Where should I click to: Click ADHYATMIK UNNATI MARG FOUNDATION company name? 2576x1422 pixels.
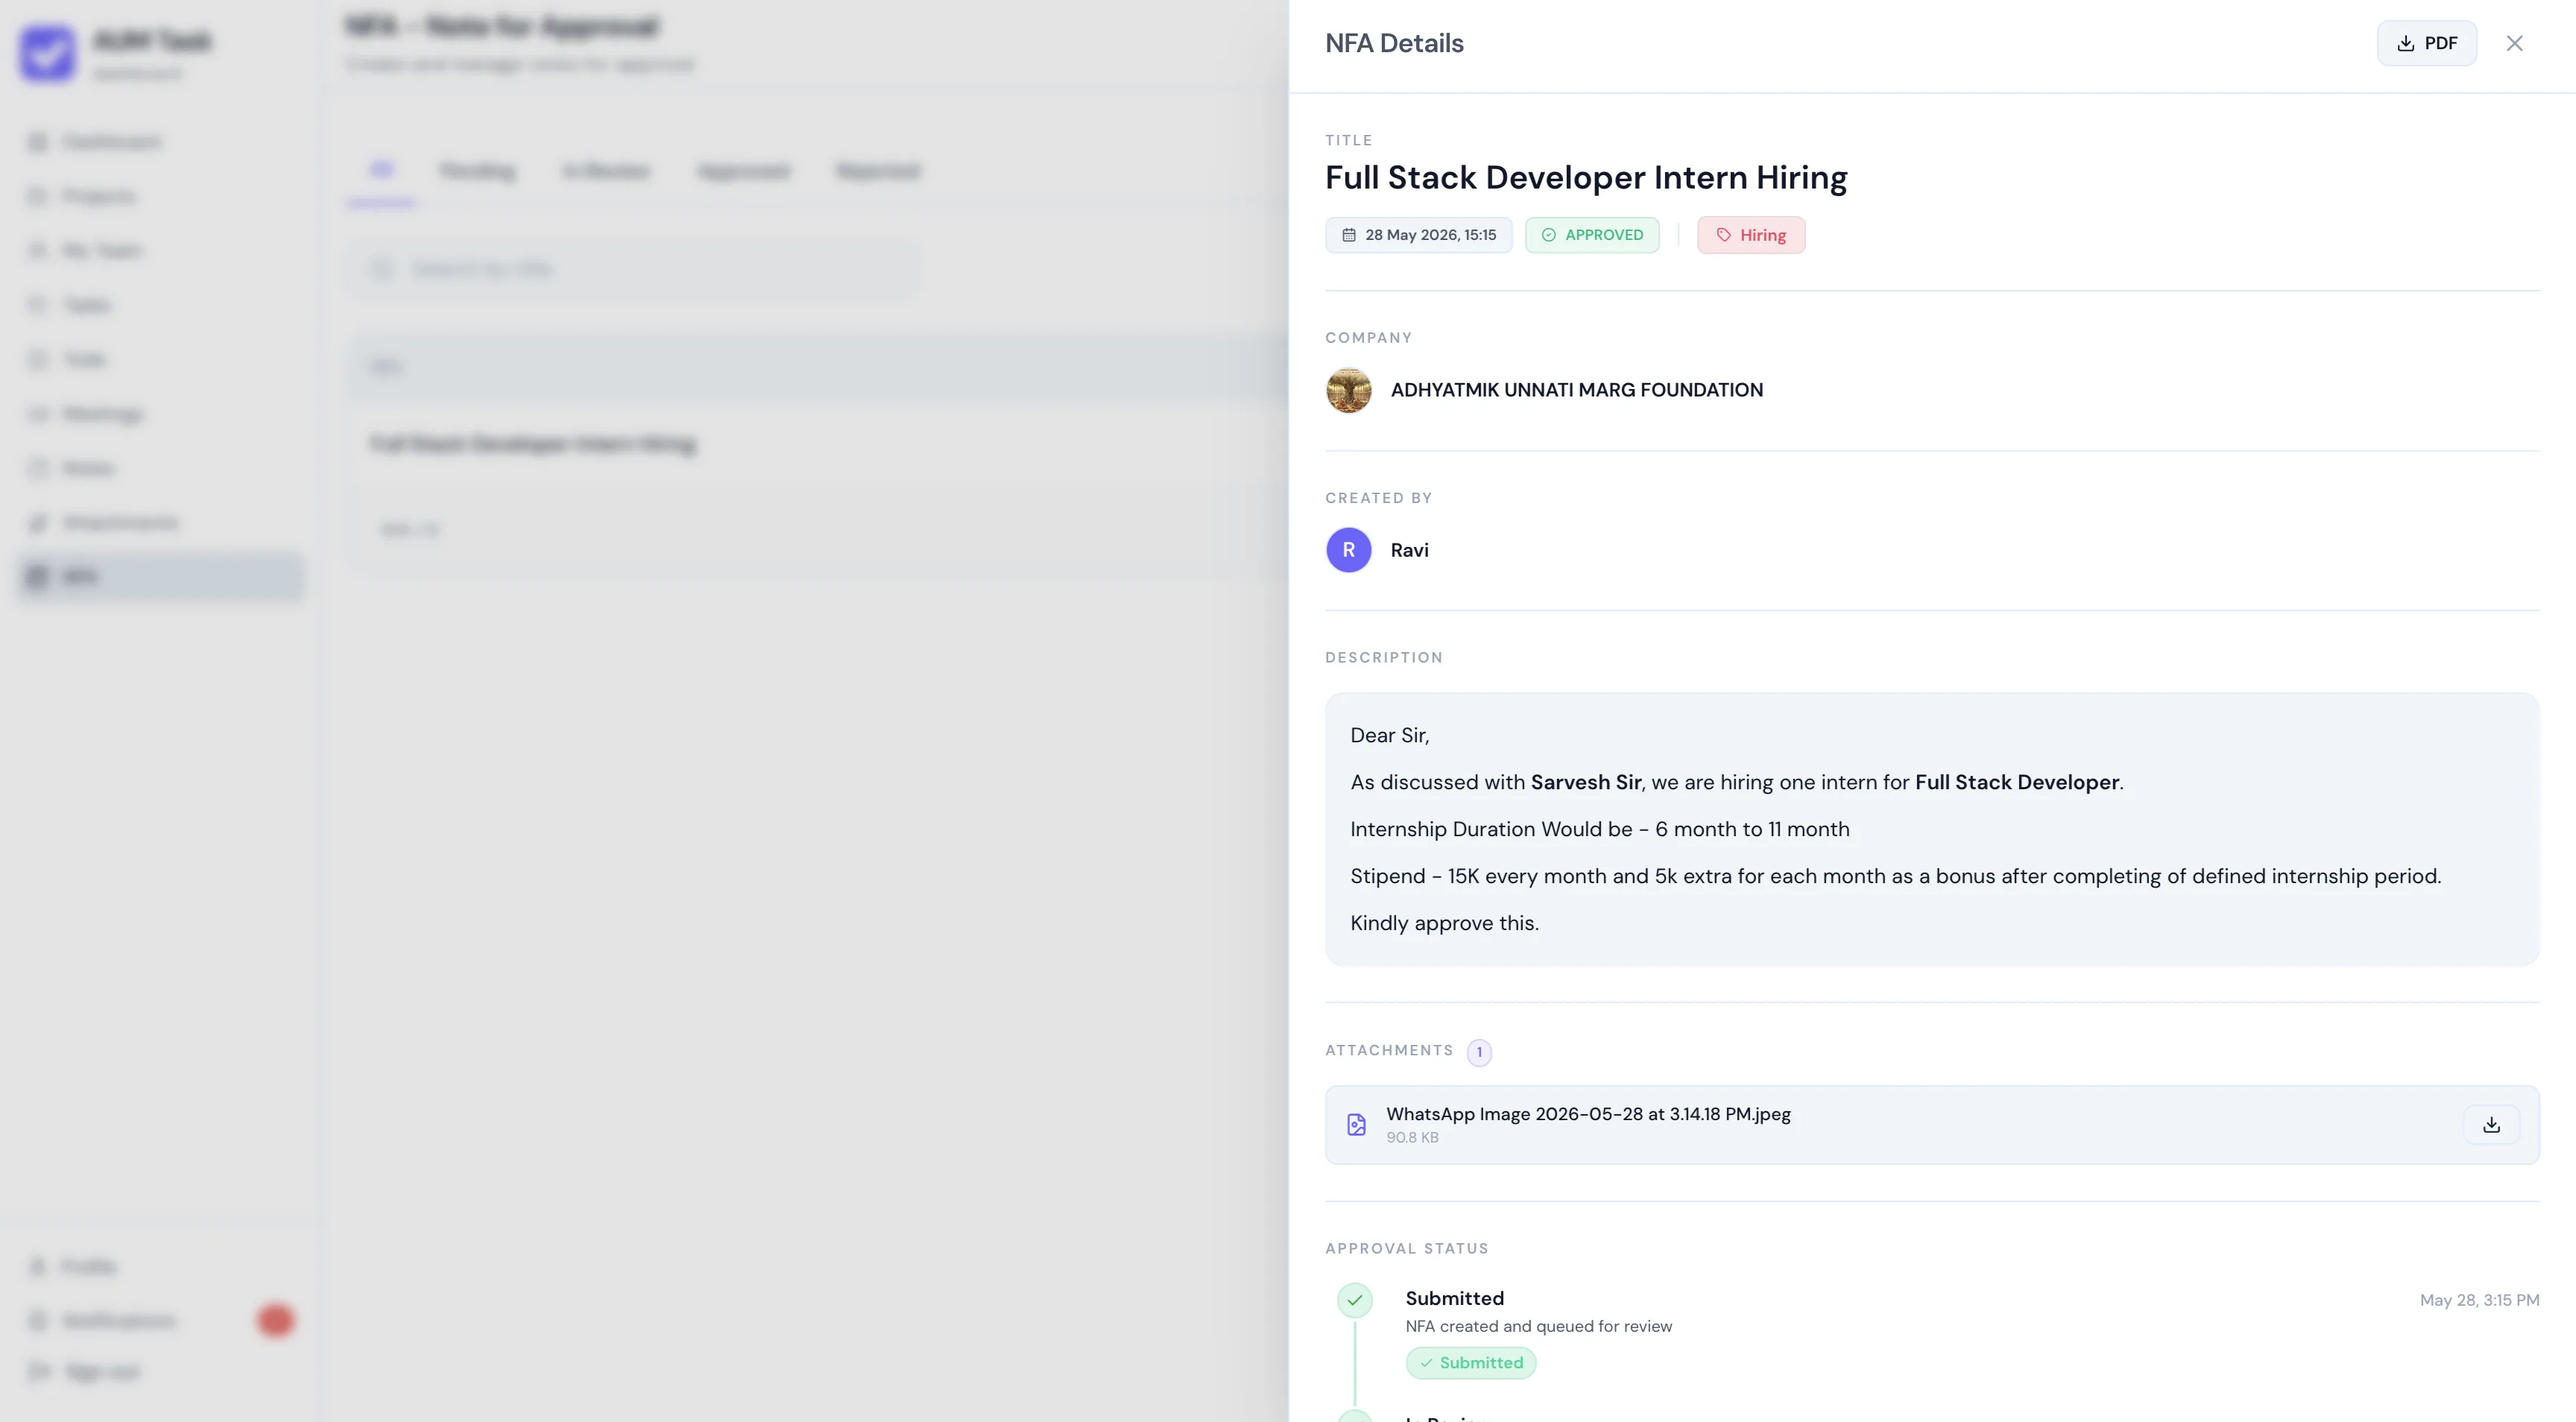click(x=1577, y=390)
